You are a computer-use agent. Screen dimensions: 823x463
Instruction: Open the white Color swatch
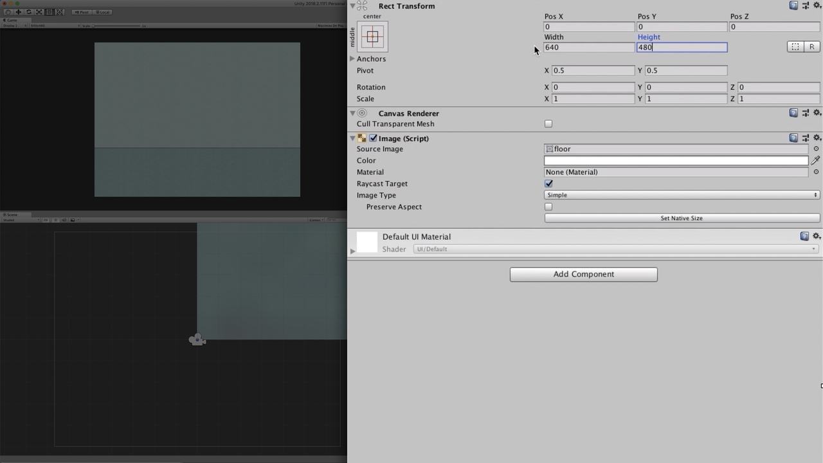(x=676, y=161)
